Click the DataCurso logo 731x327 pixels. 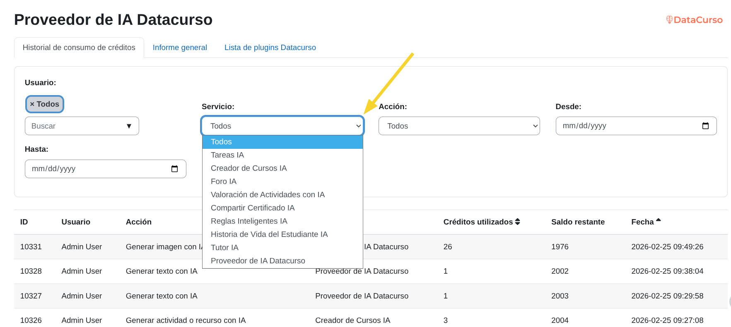pyautogui.click(x=694, y=20)
